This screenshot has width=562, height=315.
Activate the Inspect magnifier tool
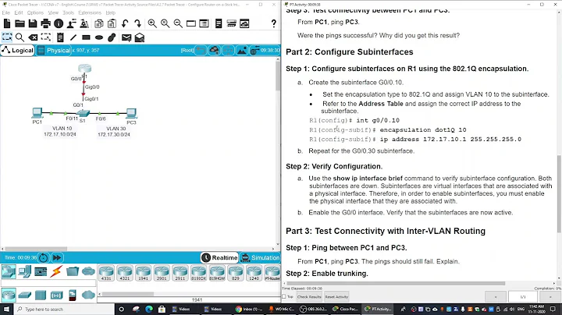tap(20, 37)
